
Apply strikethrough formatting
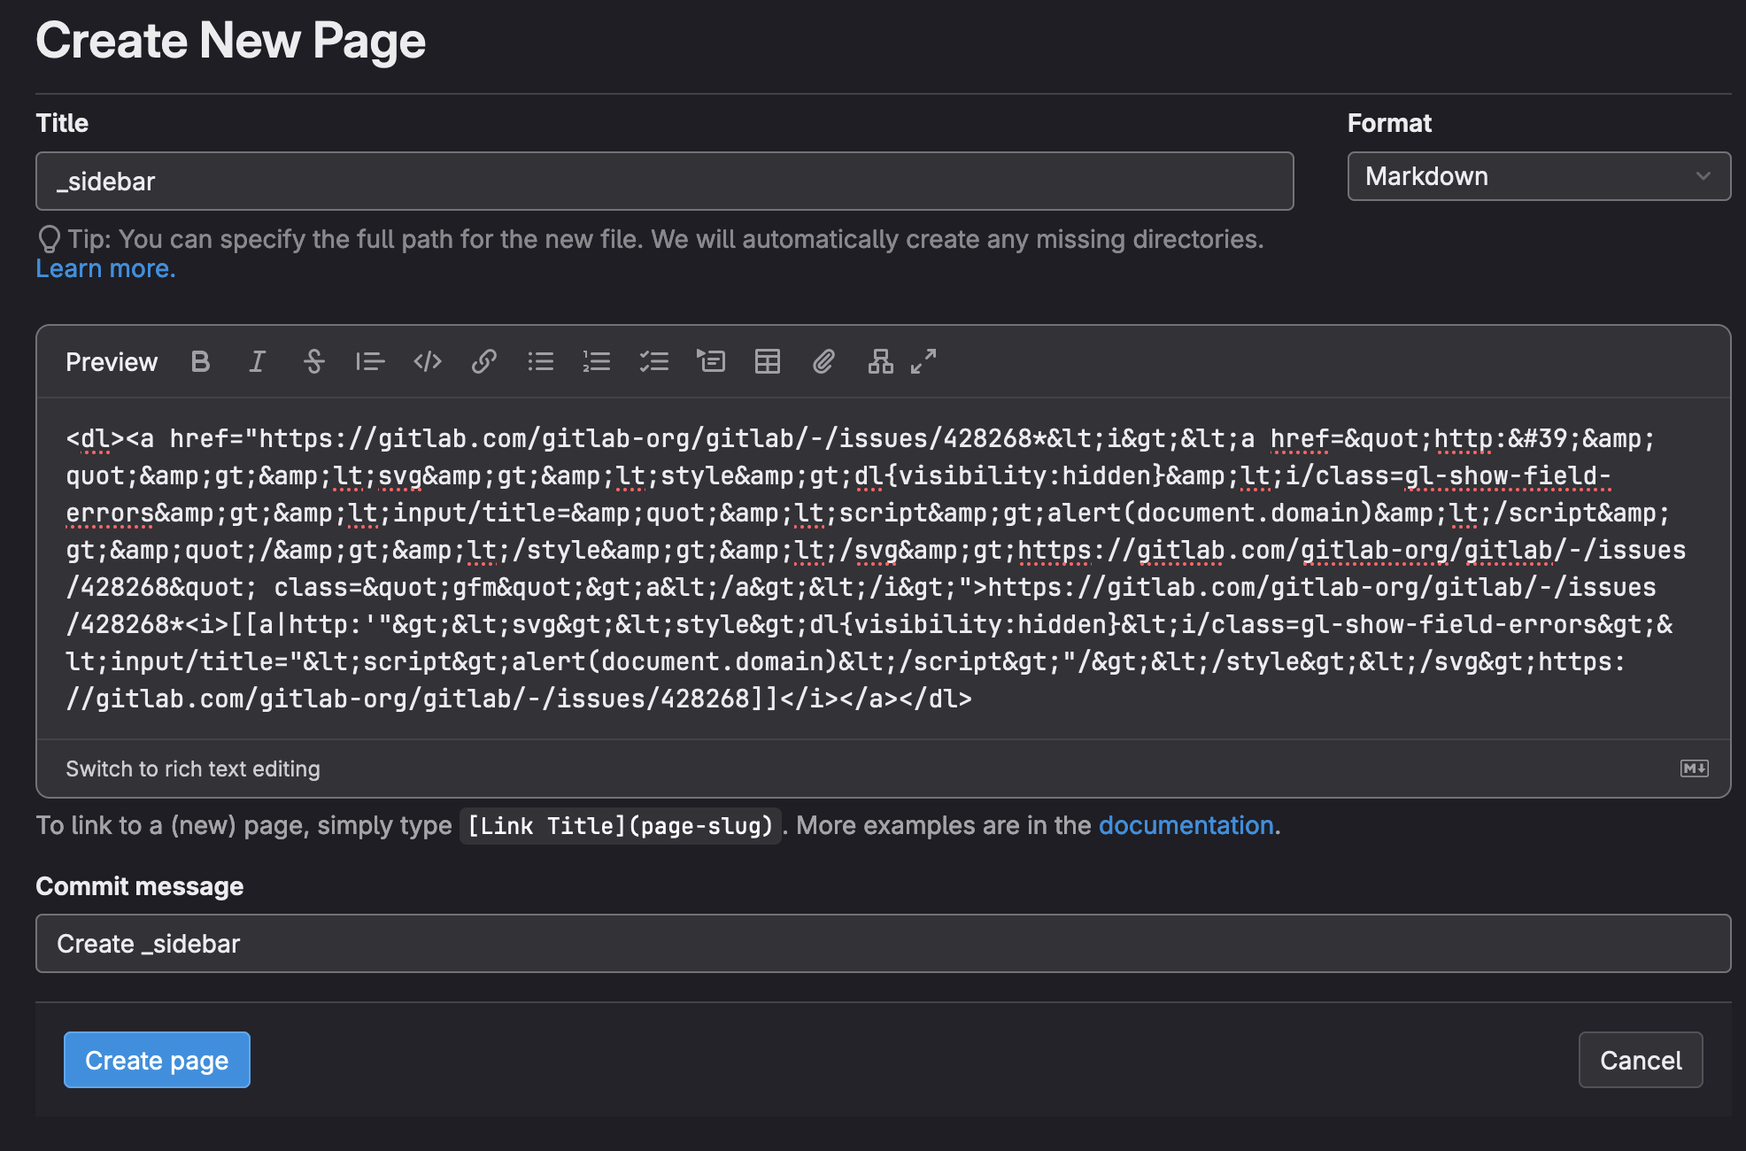pos(313,361)
